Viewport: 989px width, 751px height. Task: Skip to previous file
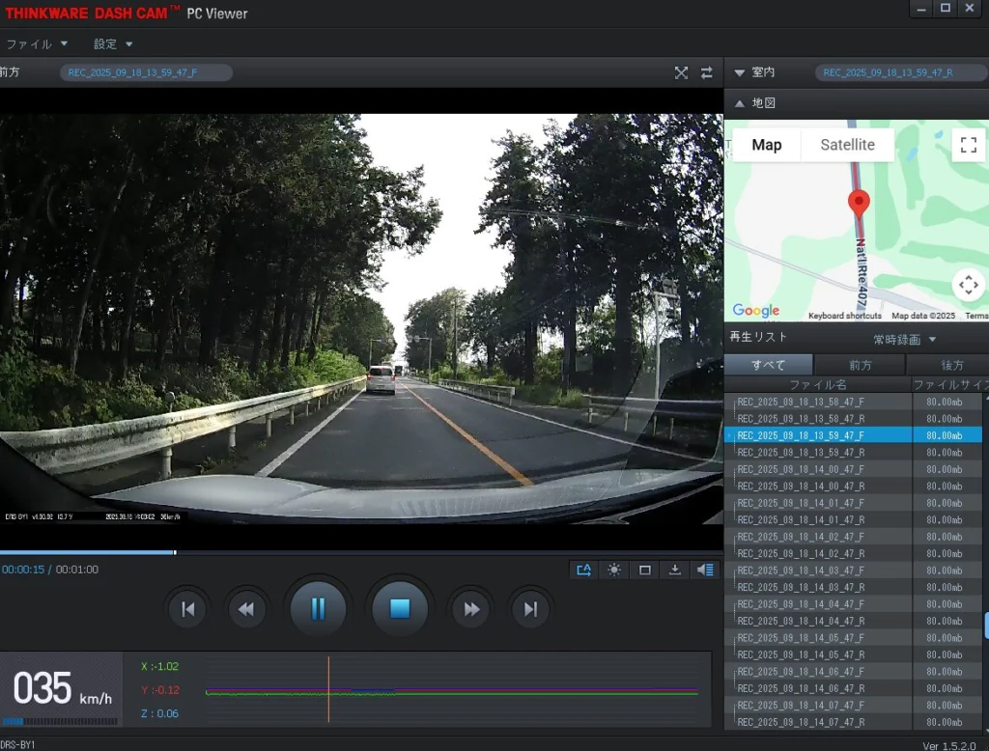tap(187, 609)
